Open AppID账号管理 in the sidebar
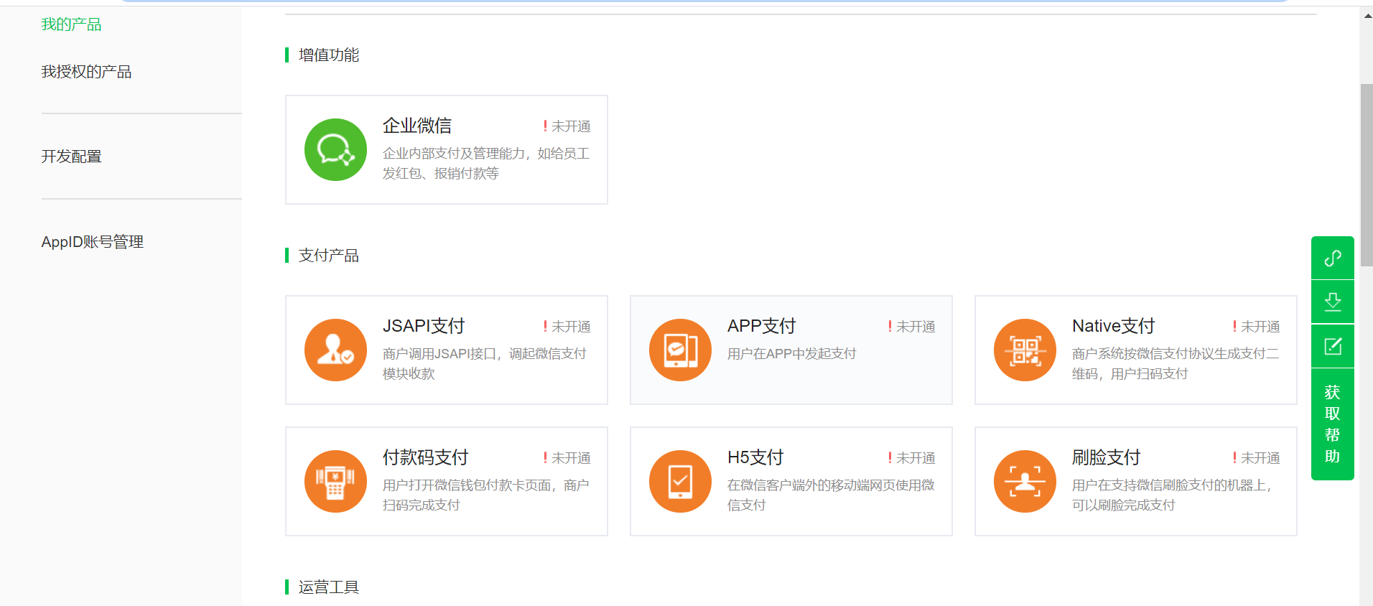Screen dimensions: 1373x606 pyautogui.click(x=93, y=242)
